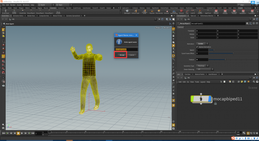Click the agent name text field
Screen dimensions: 259x141
pyautogui.click(x=126, y=49)
